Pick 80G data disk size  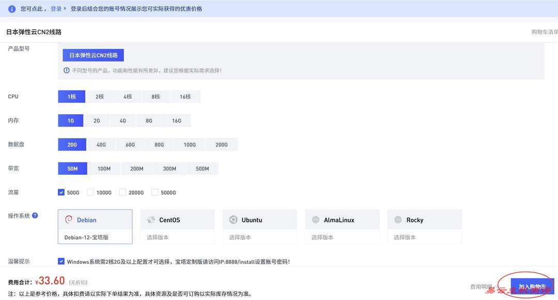[x=159, y=144]
